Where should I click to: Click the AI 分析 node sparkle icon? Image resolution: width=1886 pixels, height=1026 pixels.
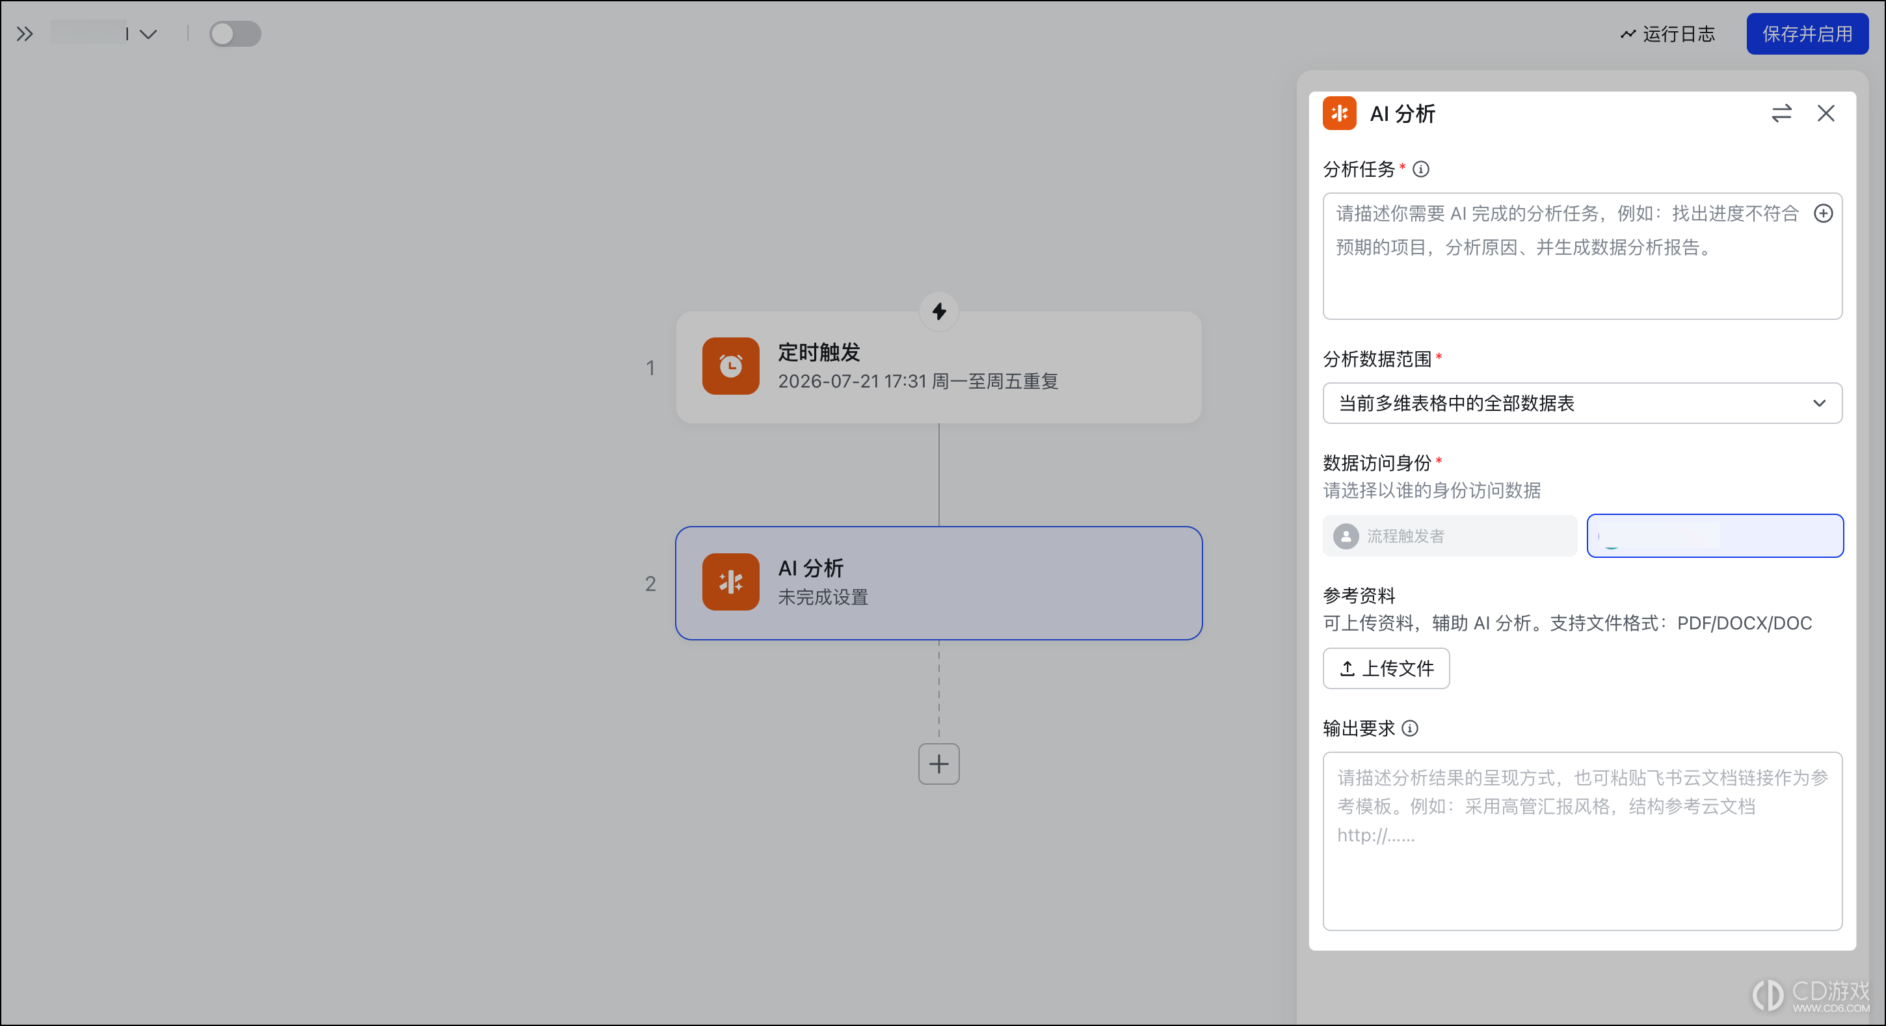point(731,582)
